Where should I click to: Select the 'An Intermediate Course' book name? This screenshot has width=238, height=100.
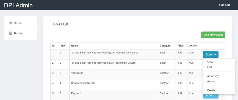coord(105,53)
